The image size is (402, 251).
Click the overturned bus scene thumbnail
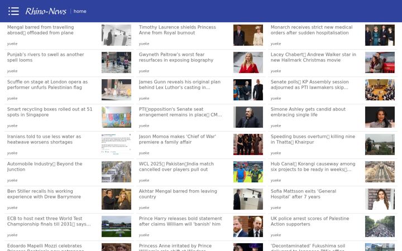pyautogui.click(x=380, y=144)
